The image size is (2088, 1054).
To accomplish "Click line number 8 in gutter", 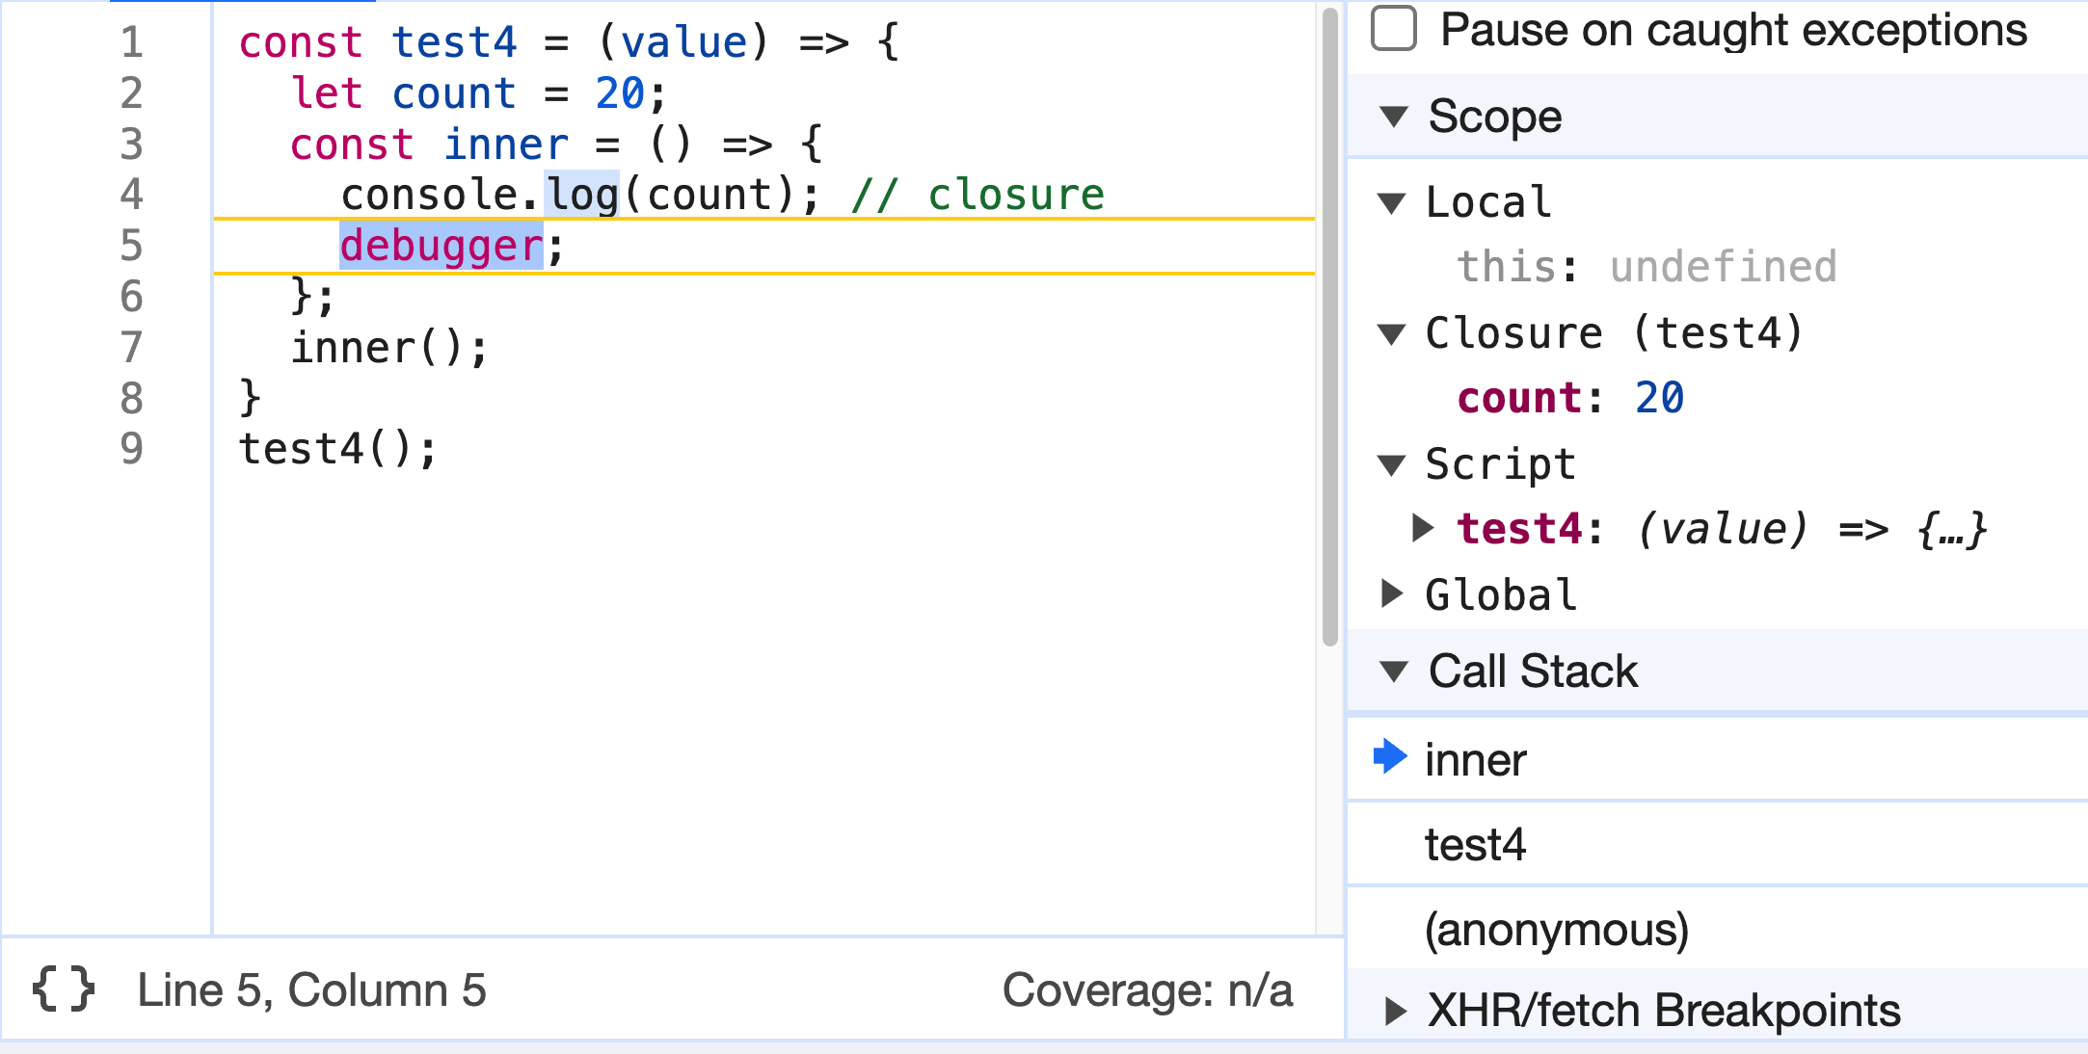I will 132,399.
